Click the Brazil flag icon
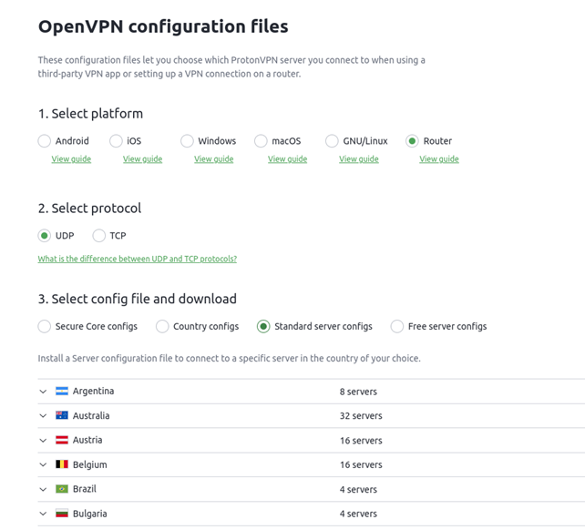The width and height of the screenshot is (585, 530). click(62, 489)
